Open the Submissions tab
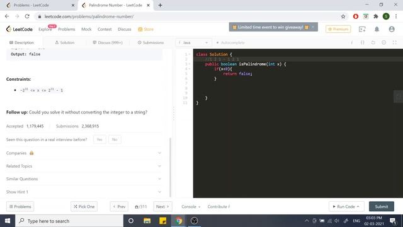 coord(150,42)
